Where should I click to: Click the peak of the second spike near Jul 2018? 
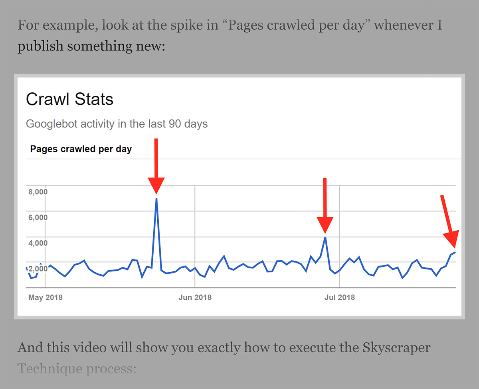pyautogui.click(x=326, y=237)
